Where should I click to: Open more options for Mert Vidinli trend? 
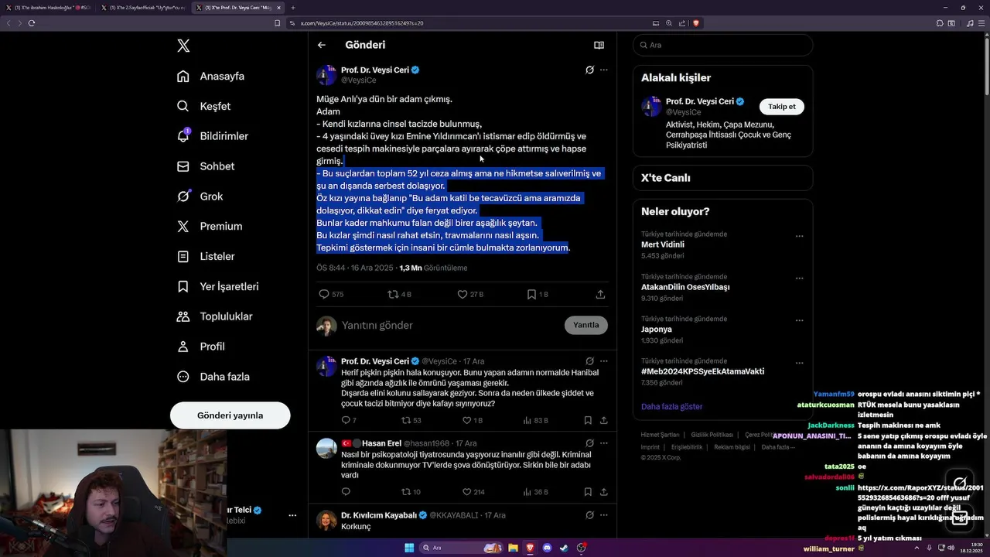800,236
